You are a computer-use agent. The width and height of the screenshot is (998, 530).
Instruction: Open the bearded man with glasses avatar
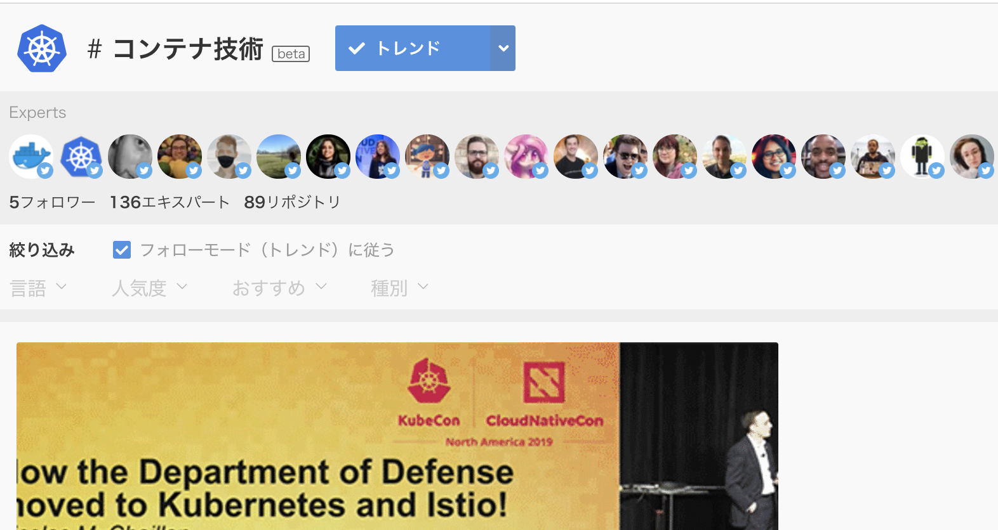477,157
